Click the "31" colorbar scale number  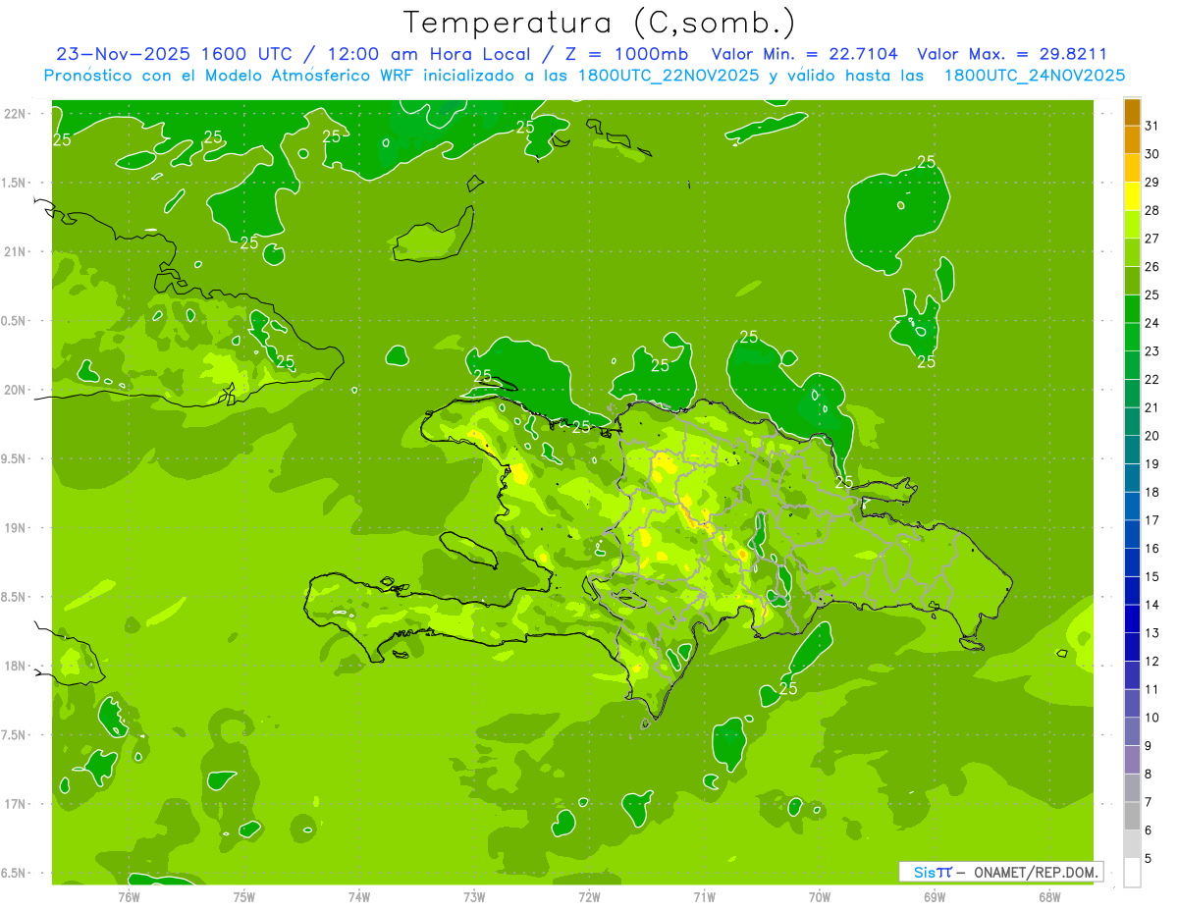tap(1152, 127)
